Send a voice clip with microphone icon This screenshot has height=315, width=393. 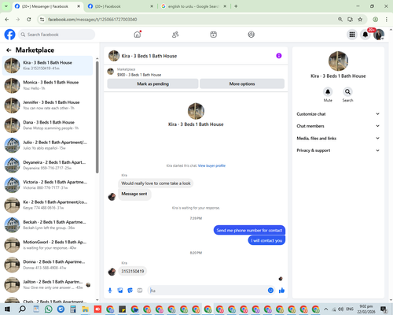(x=110, y=291)
